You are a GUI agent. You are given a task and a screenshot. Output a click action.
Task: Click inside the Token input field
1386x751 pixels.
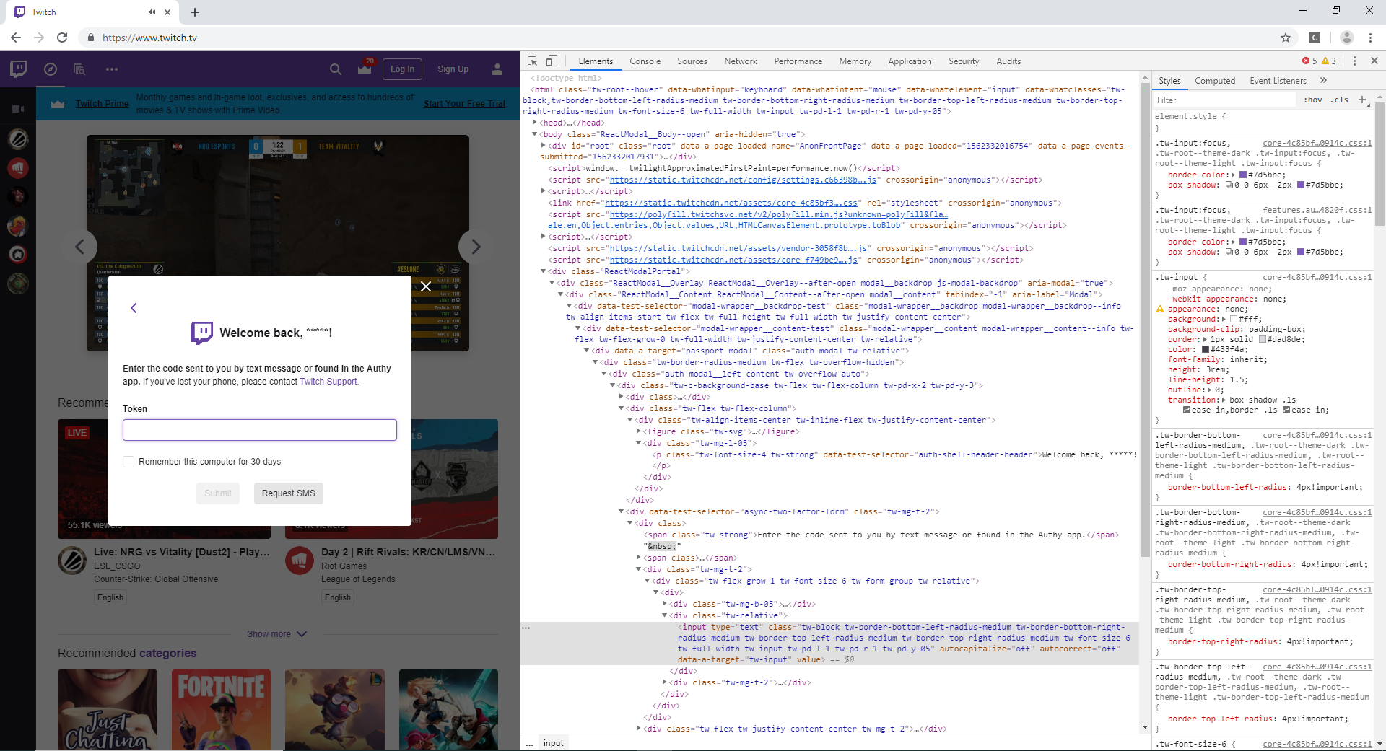(260, 430)
